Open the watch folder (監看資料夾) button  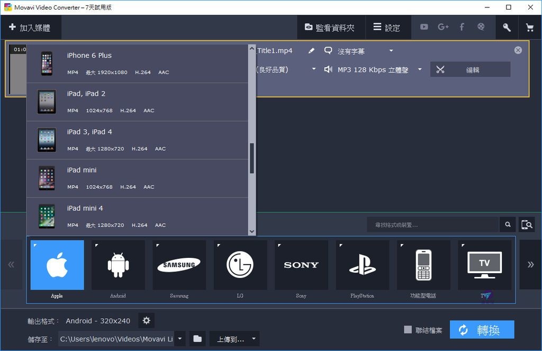pos(331,28)
